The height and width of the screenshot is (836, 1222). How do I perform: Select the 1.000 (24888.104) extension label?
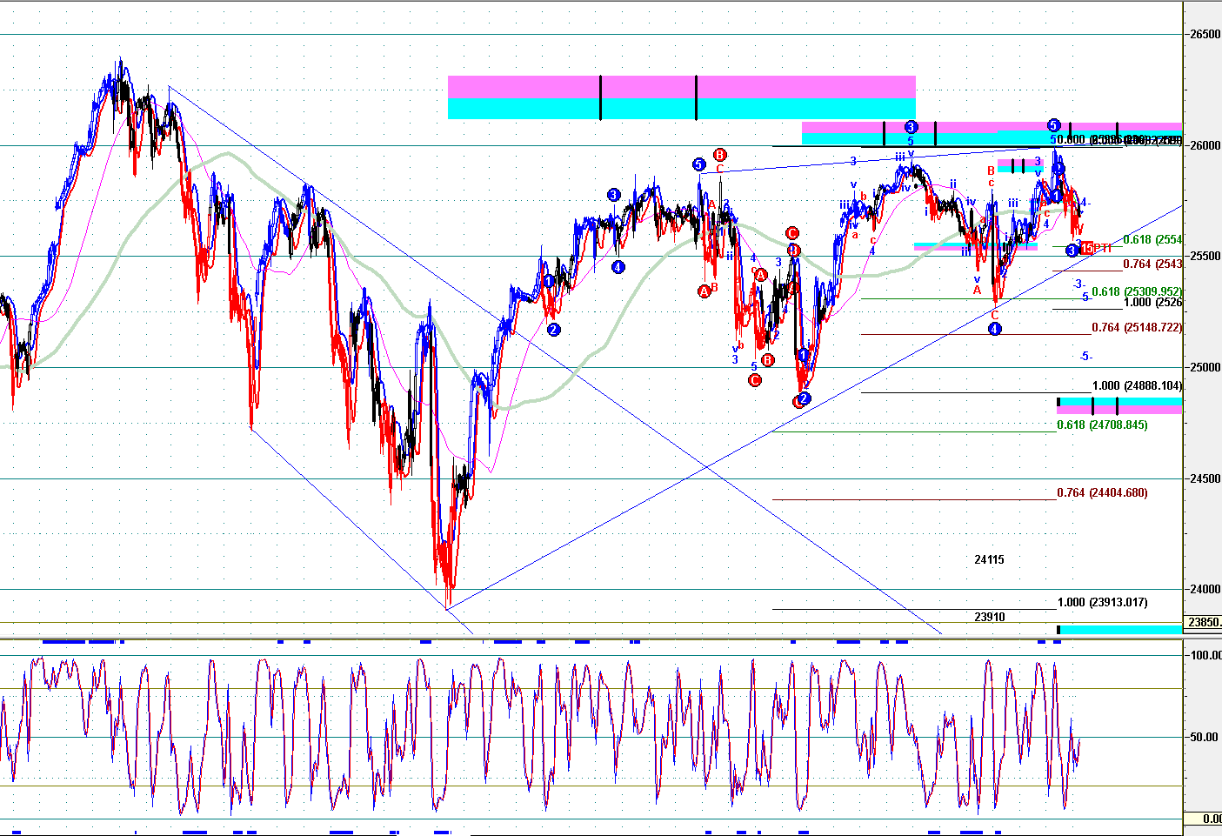(x=1137, y=386)
